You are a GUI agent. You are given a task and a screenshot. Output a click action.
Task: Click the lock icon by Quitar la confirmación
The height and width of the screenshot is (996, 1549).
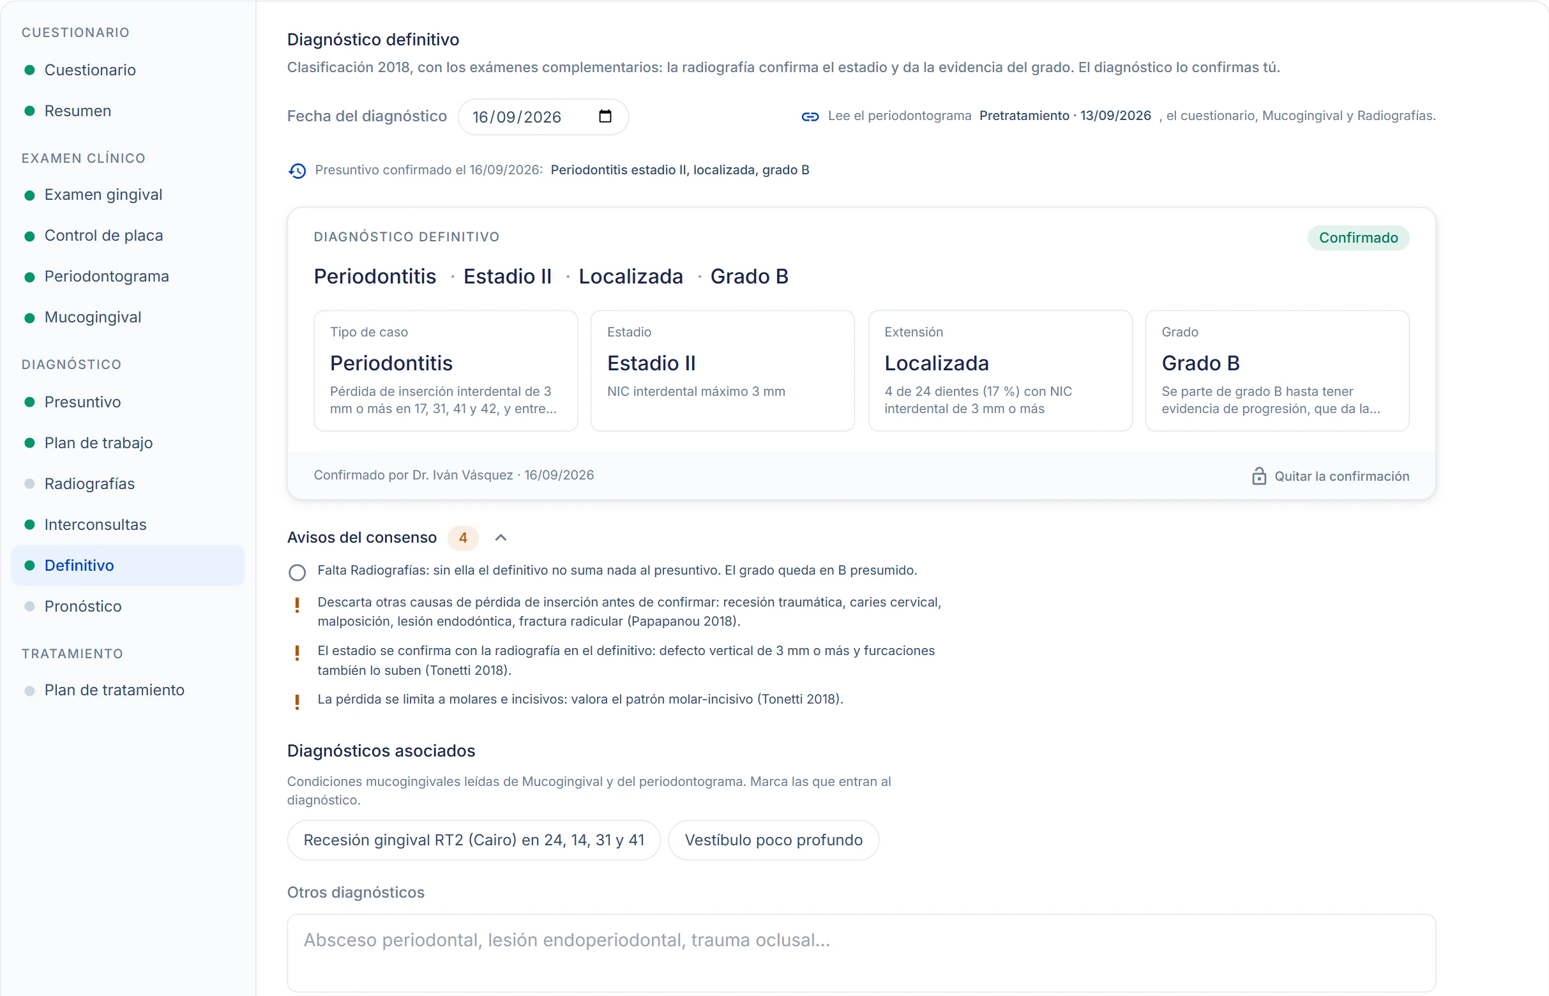[1258, 476]
